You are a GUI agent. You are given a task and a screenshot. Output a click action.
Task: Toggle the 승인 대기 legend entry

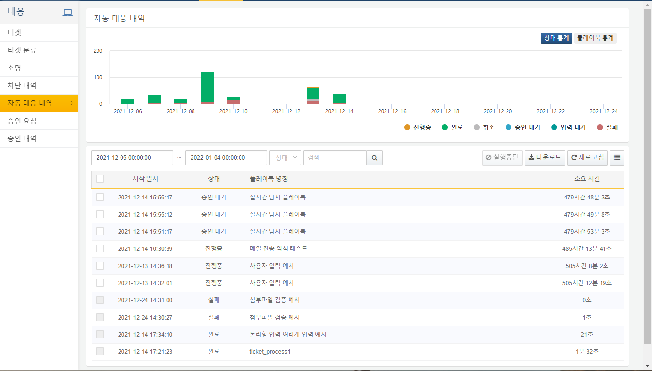[523, 127]
